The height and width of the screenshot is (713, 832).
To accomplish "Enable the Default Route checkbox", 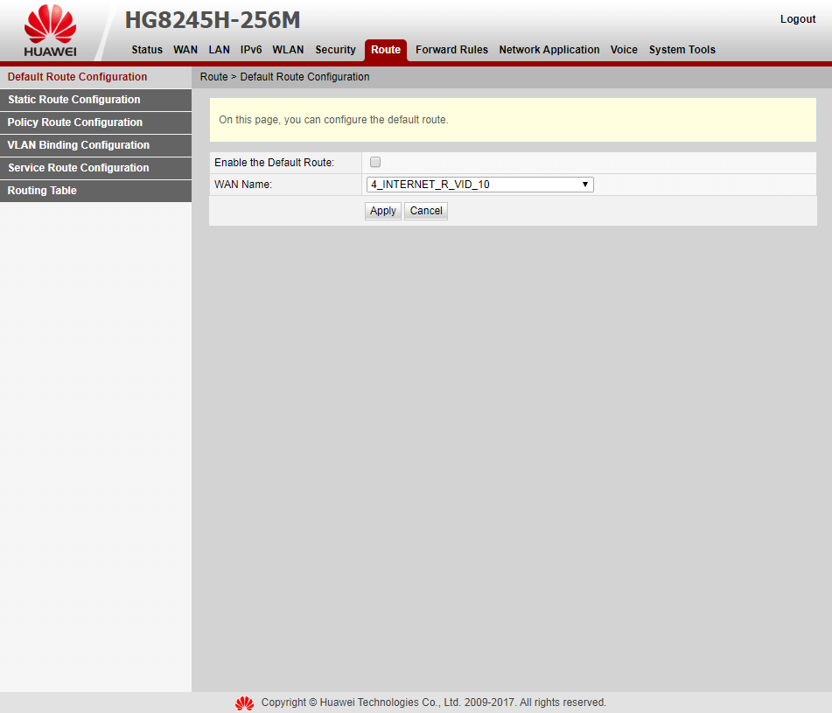I will (x=374, y=162).
